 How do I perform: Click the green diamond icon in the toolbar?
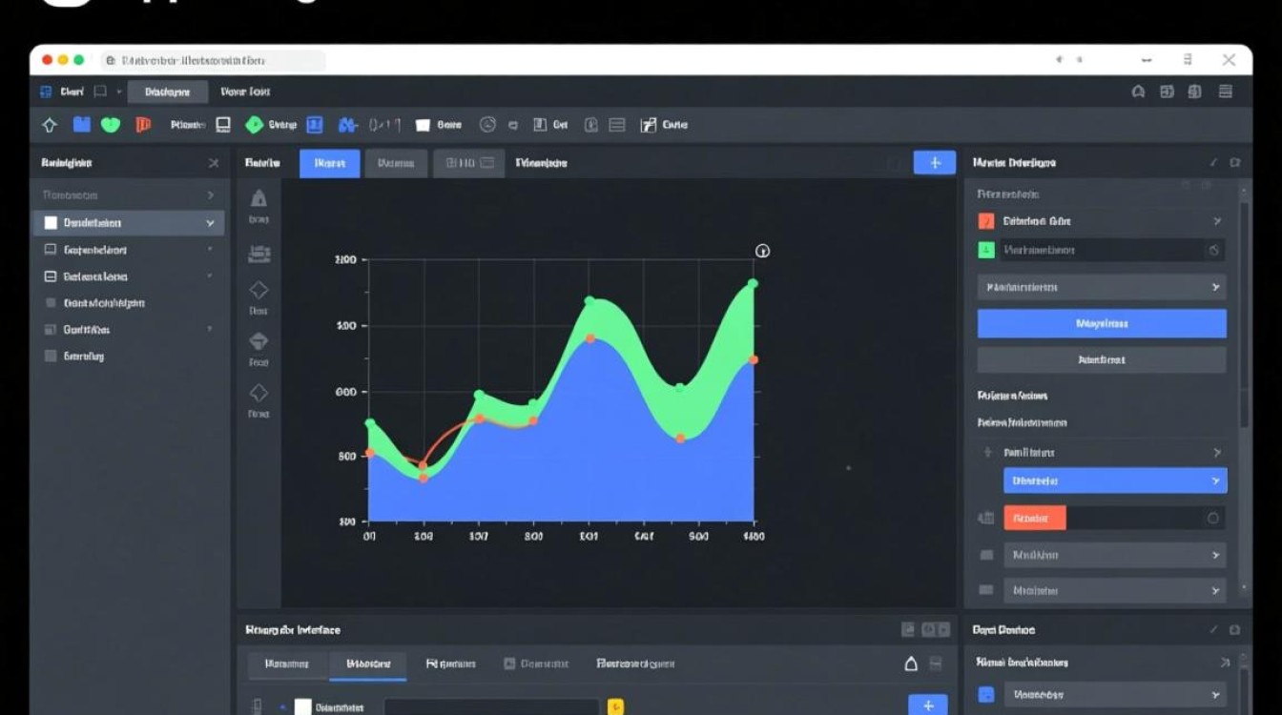(254, 125)
